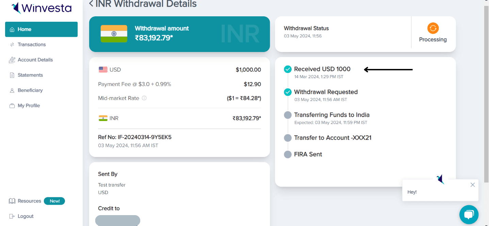Click the mid-market rate info icon
489x226 pixels.
pos(144,98)
